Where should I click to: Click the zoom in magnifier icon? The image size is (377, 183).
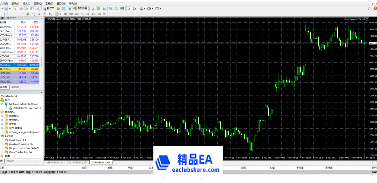pyautogui.click(x=111, y=8)
